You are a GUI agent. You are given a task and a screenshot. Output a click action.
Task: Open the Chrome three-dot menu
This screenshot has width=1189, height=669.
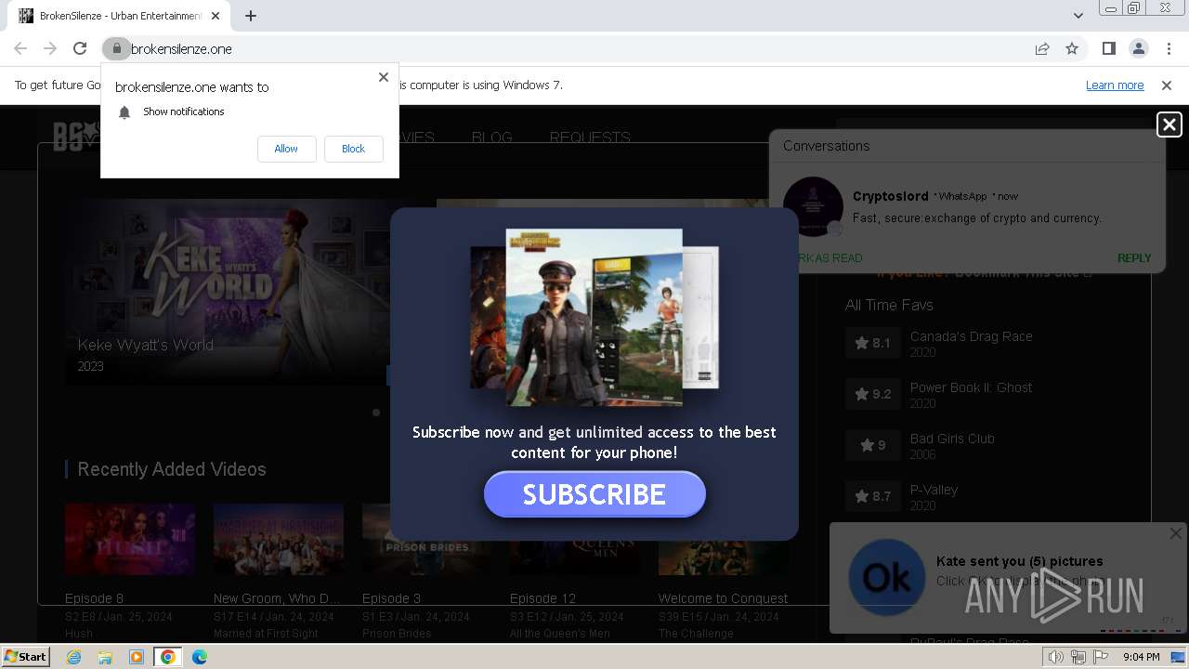1168,48
